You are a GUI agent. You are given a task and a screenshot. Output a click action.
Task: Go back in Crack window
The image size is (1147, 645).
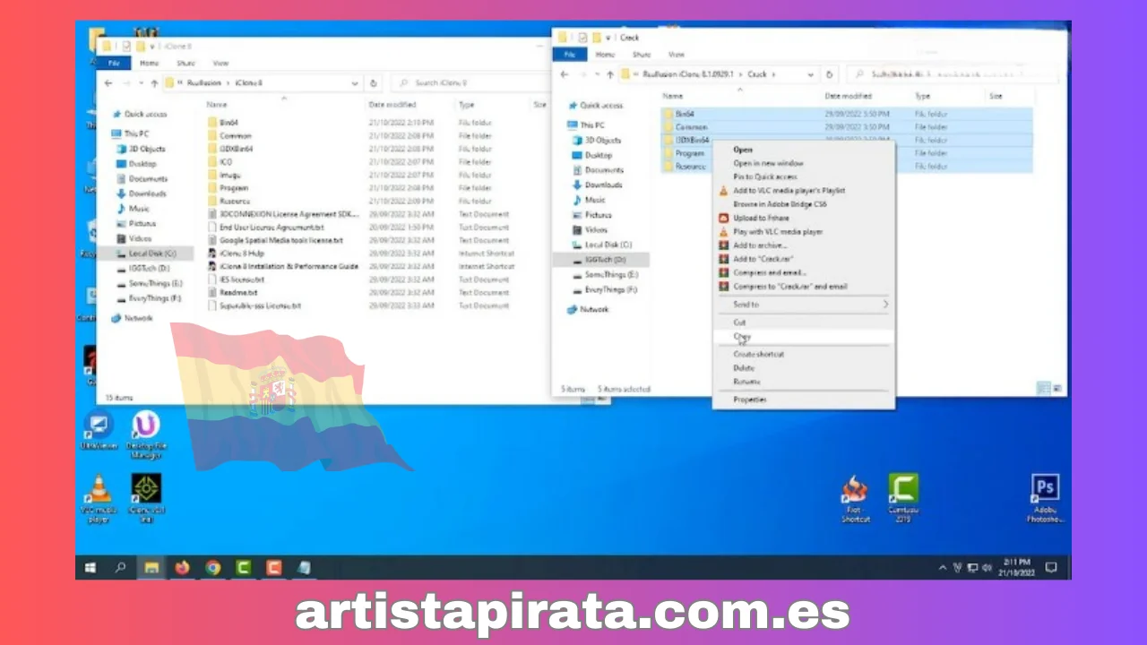(565, 74)
